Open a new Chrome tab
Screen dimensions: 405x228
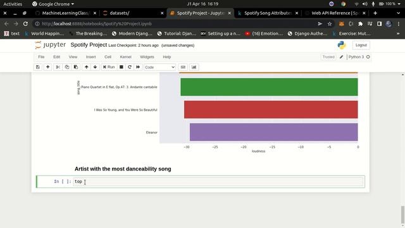(x=375, y=13)
